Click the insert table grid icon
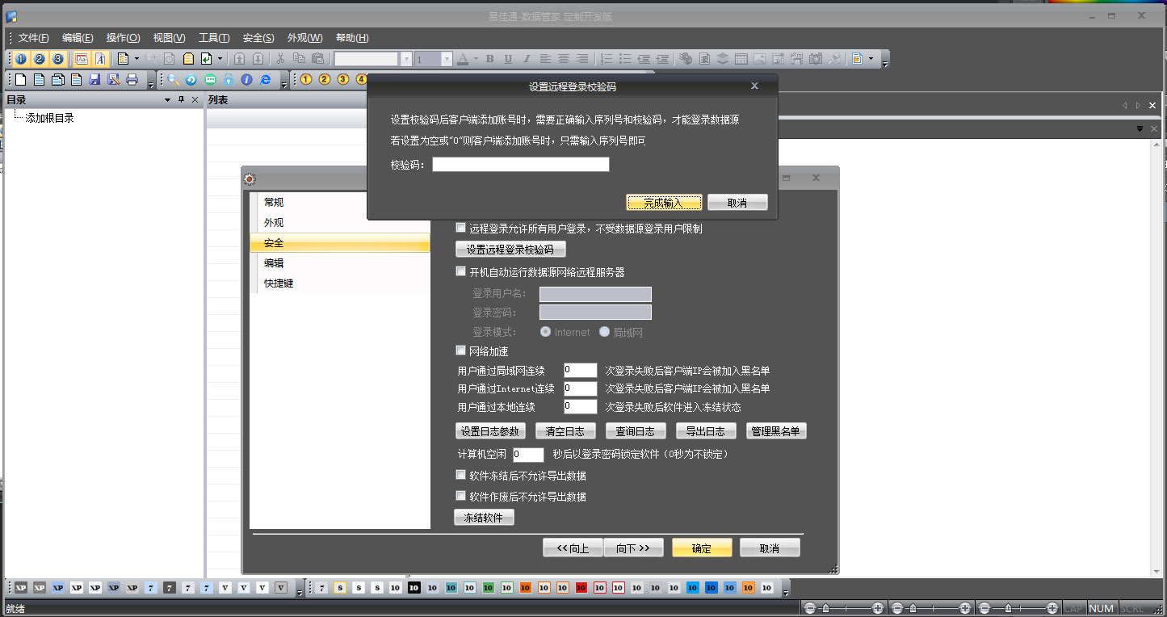Image resolution: width=1167 pixels, height=617 pixels. pos(741,59)
